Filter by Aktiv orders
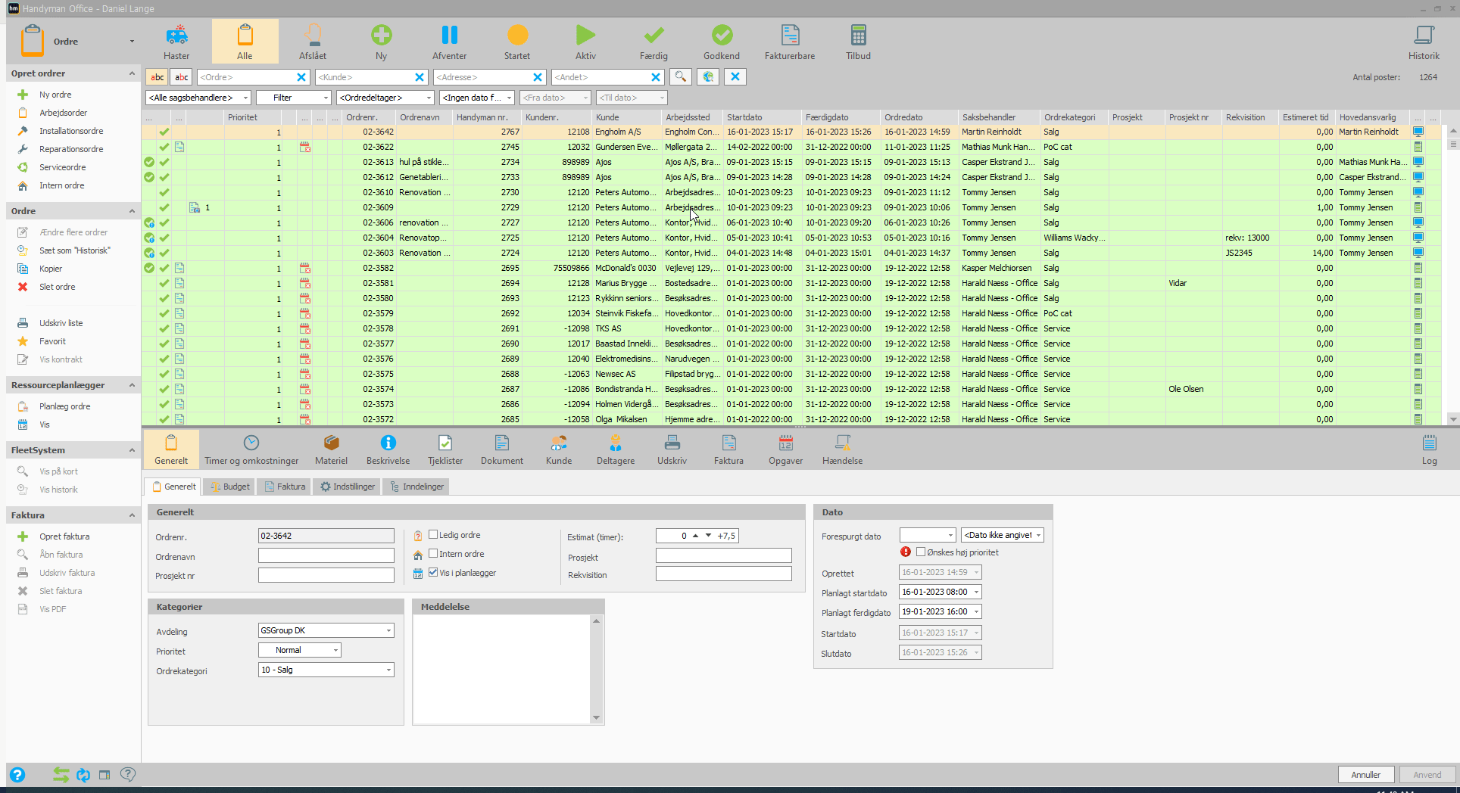The width and height of the screenshot is (1460, 793). pyautogui.click(x=585, y=42)
